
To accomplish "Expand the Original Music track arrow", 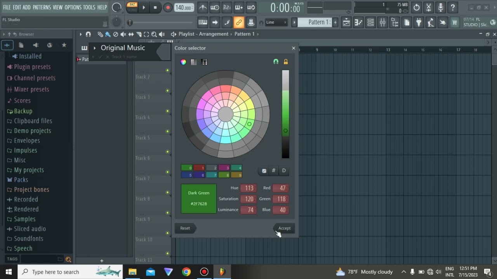I will [x=94, y=48].
